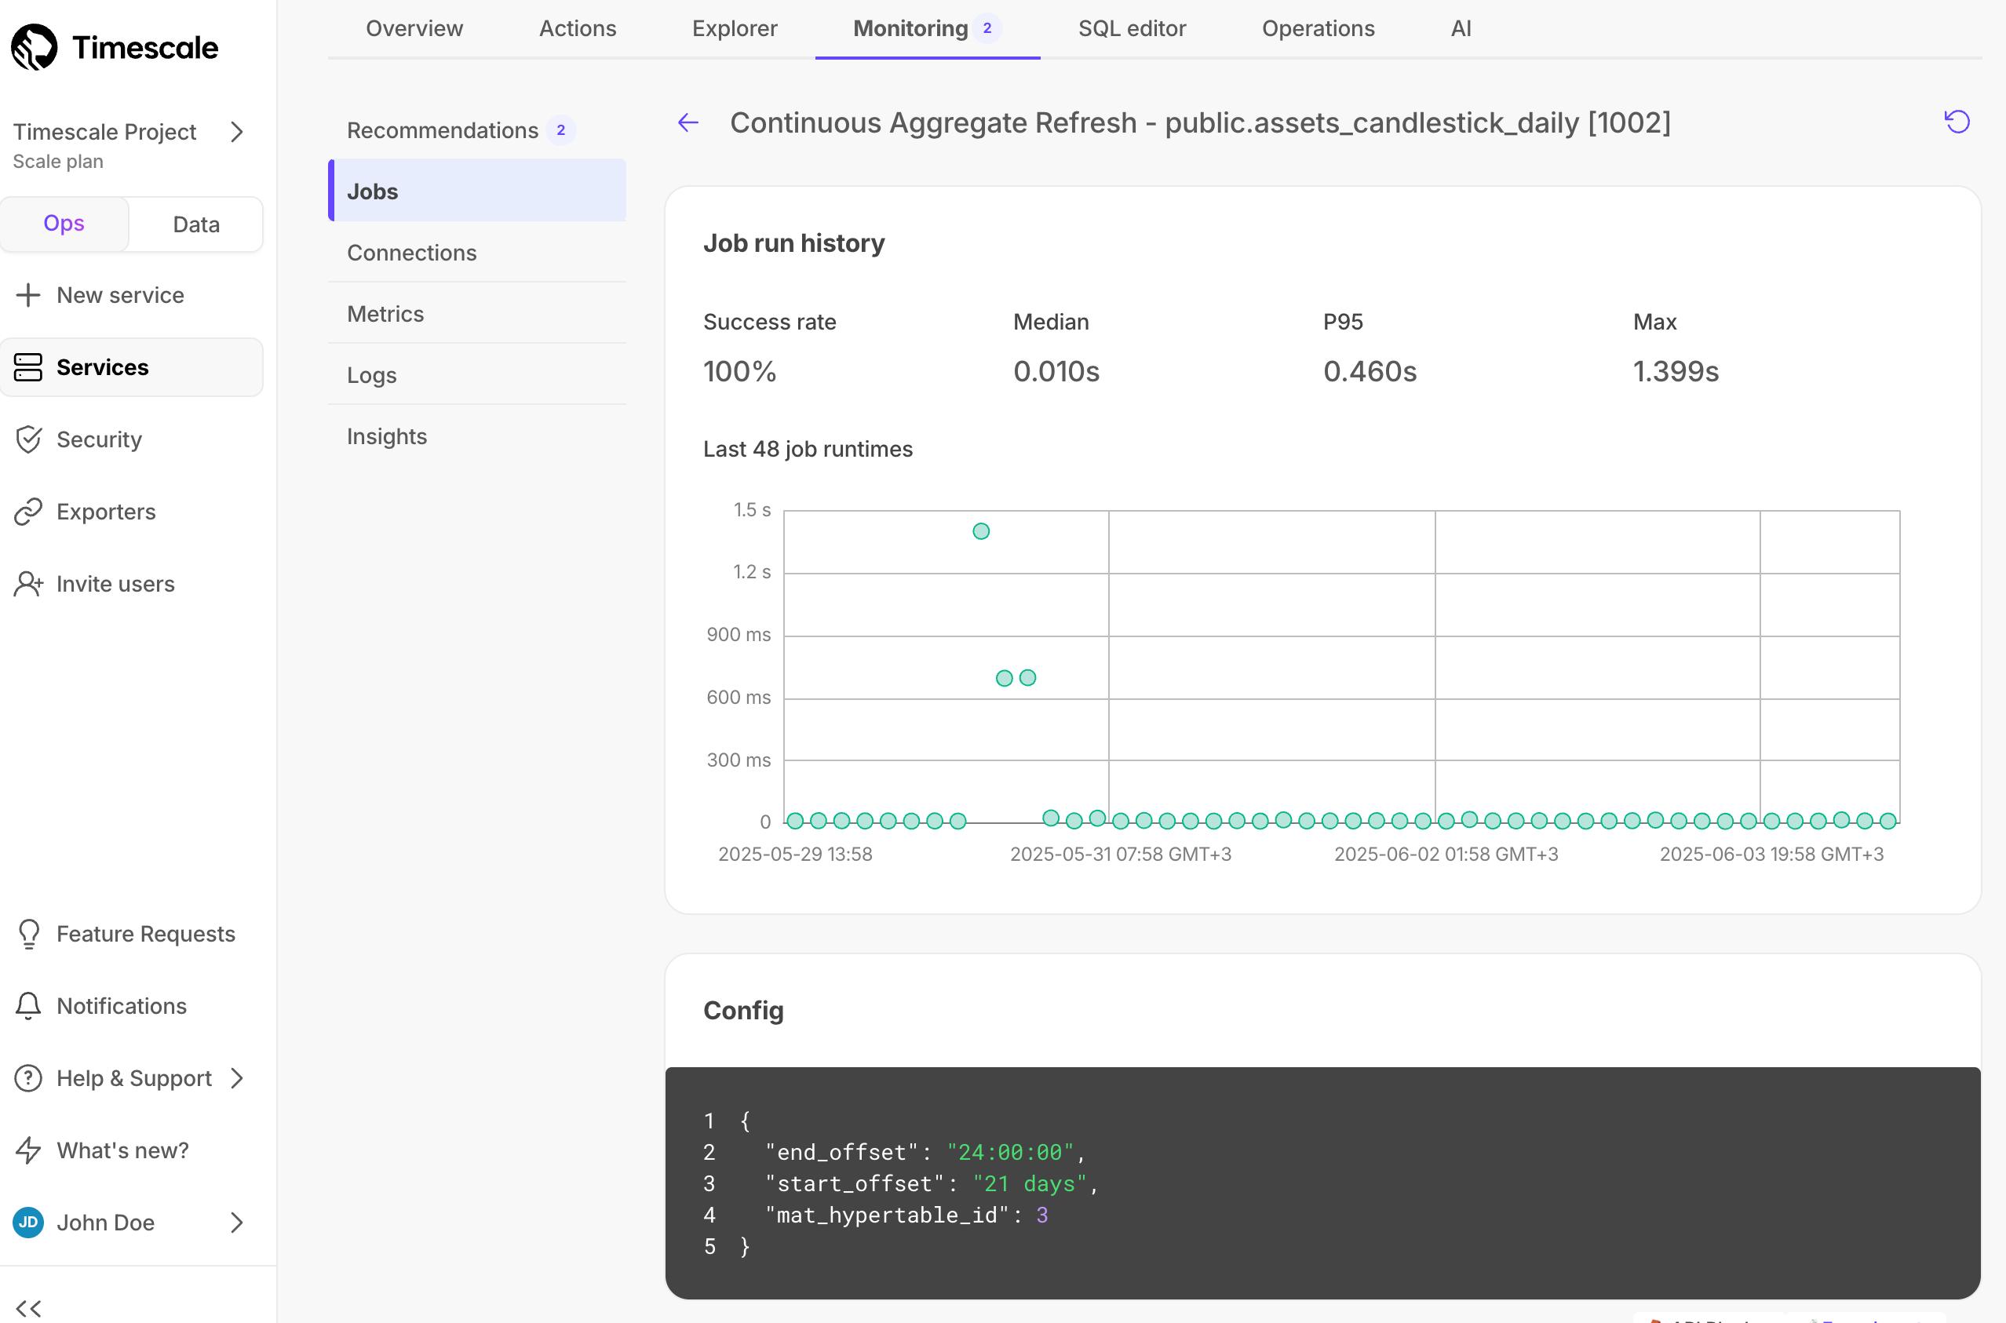Click the "mat_hypertable_id" config line
Image resolution: width=2006 pixels, height=1323 pixels.
906,1215
